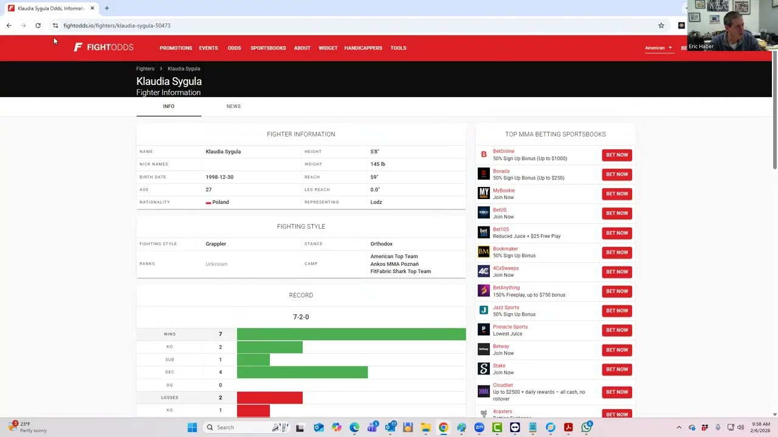Viewport: 778px width, 437px height.
Task: Click the BetOnline sportsbook logo
Action: (484, 155)
